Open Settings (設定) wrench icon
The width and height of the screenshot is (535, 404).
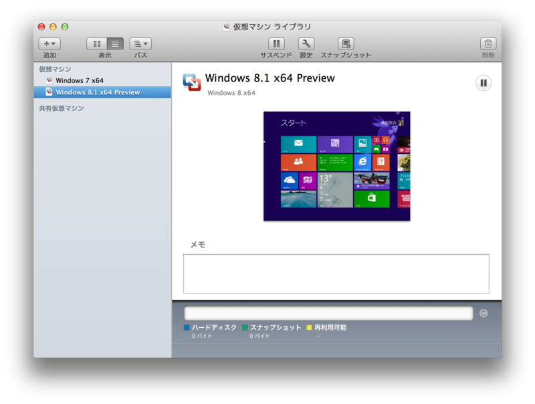point(306,43)
